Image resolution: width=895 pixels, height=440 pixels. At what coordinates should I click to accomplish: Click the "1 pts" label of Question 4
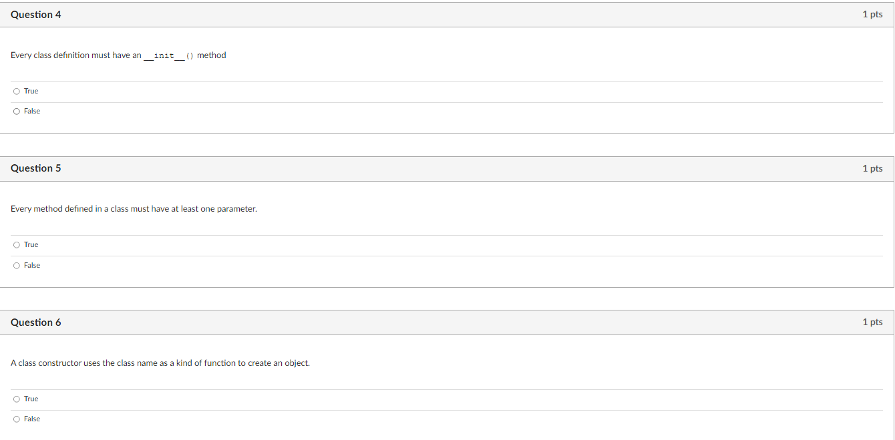pos(872,15)
